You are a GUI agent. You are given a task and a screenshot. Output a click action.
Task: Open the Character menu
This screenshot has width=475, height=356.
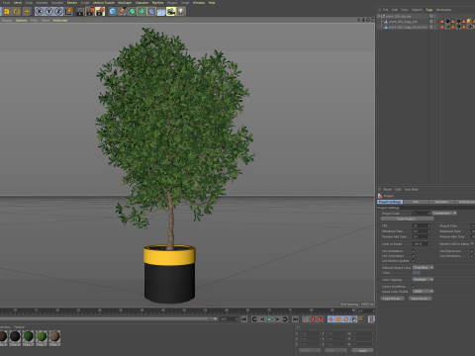tap(142, 3)
